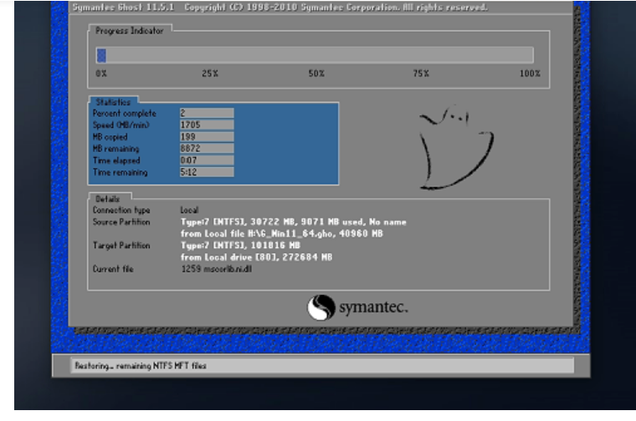Screen dimensions: 636x421
Task: Click current file '1259 mscorlib.ni.dll' text
Action: 217,269
